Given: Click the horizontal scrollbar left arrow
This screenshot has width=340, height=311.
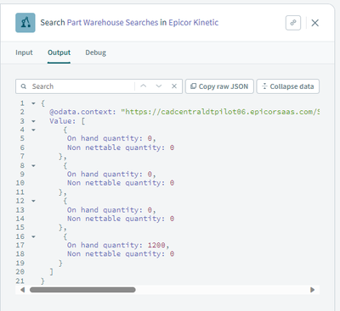Looking at the screenshot, I should click(23, 290).
